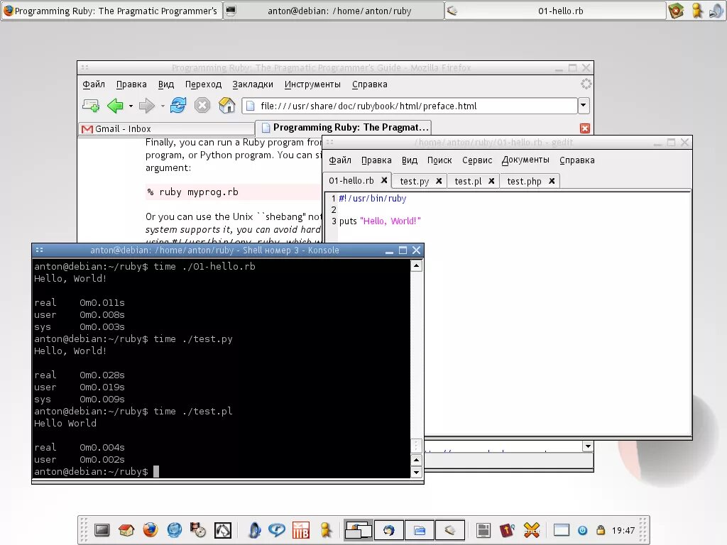Open Firefox Вид menu
This screenshot has height=545, width=727.
pos(166,84)
